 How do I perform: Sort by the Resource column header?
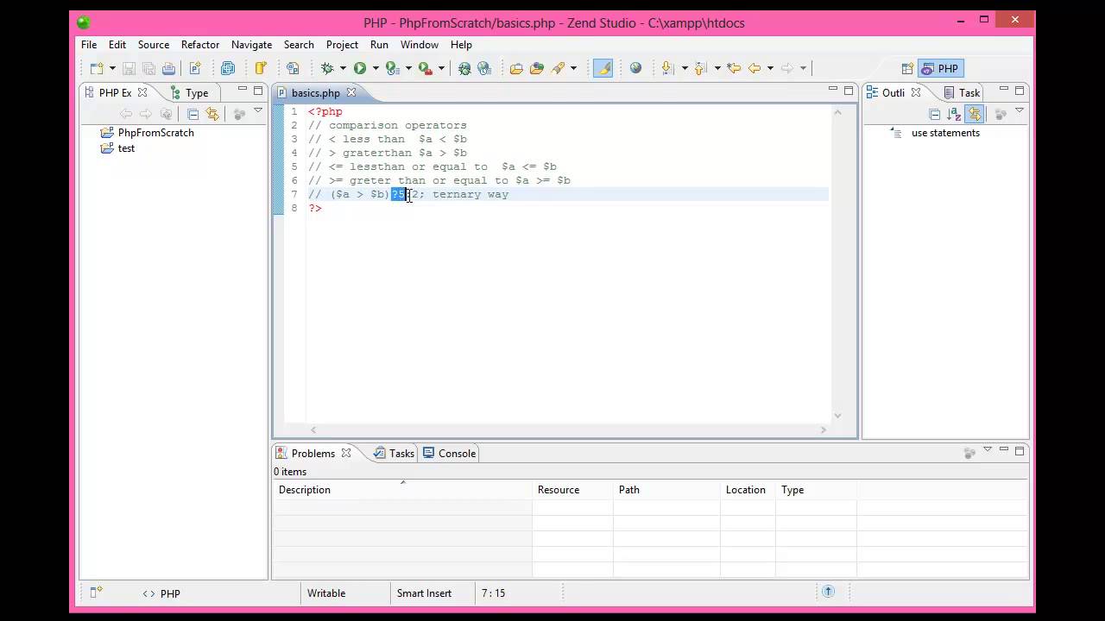pos(572,490)
